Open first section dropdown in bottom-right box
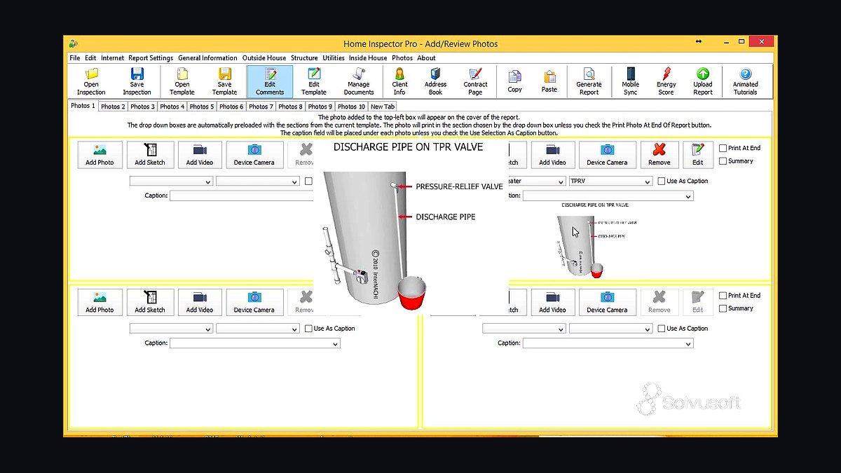This screenshot has height=473, width=841. 524,329
